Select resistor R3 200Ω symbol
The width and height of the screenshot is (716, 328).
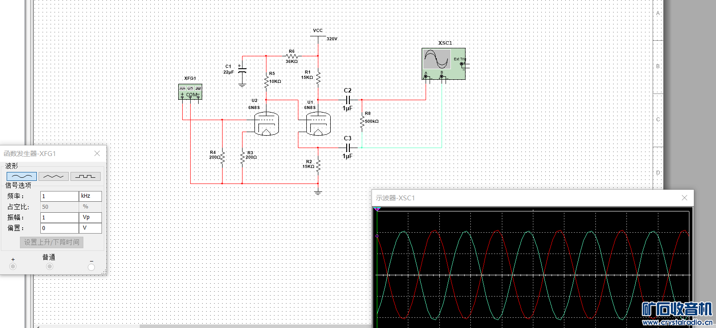coord(242,157)
